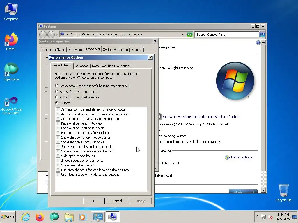Click the computer icon in the address bar
298x223 pixels.
coord(62,34)
